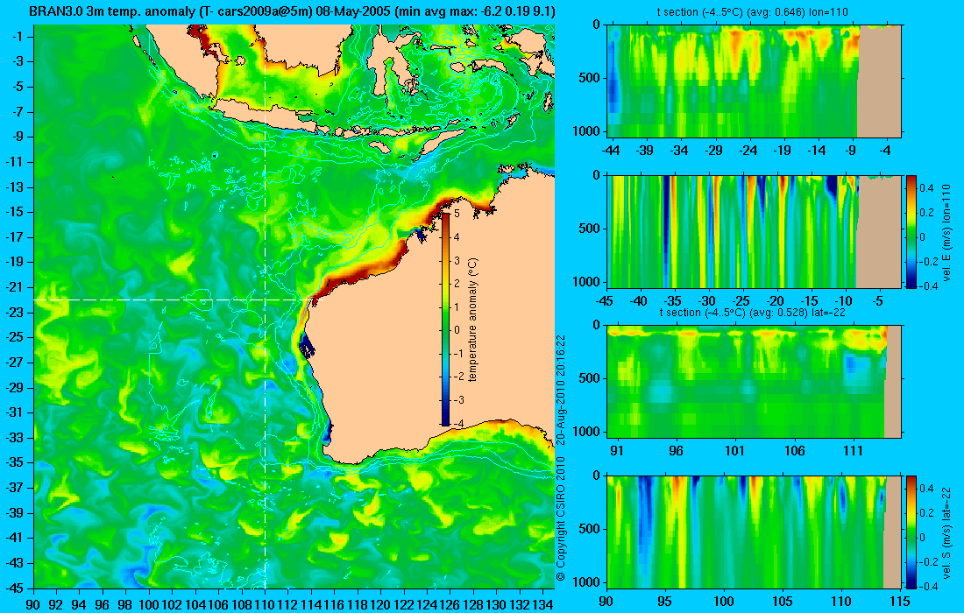Click the 'vel. S (m/s) lat=-22' color bar

[911, 532]
